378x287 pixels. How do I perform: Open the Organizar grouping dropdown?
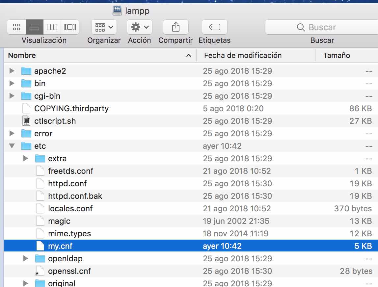[x=104, y=27]
